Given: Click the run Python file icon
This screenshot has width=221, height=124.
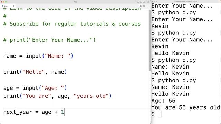Looking at the screenshot, I should click(141, 6).
